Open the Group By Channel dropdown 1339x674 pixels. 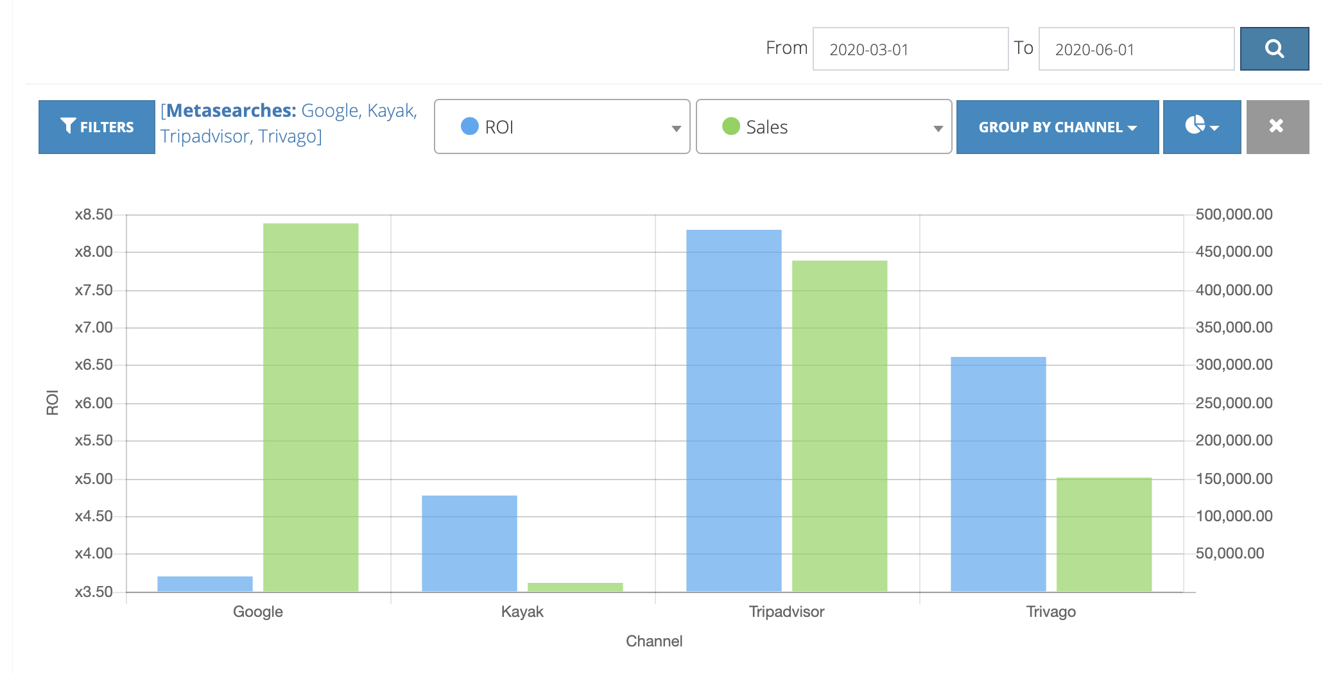click(x=1057, y=126)
